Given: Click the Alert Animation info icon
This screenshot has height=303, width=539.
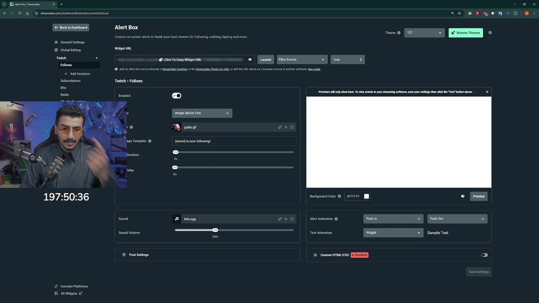Looking at the screenshot, I should [x=336, y=219].
